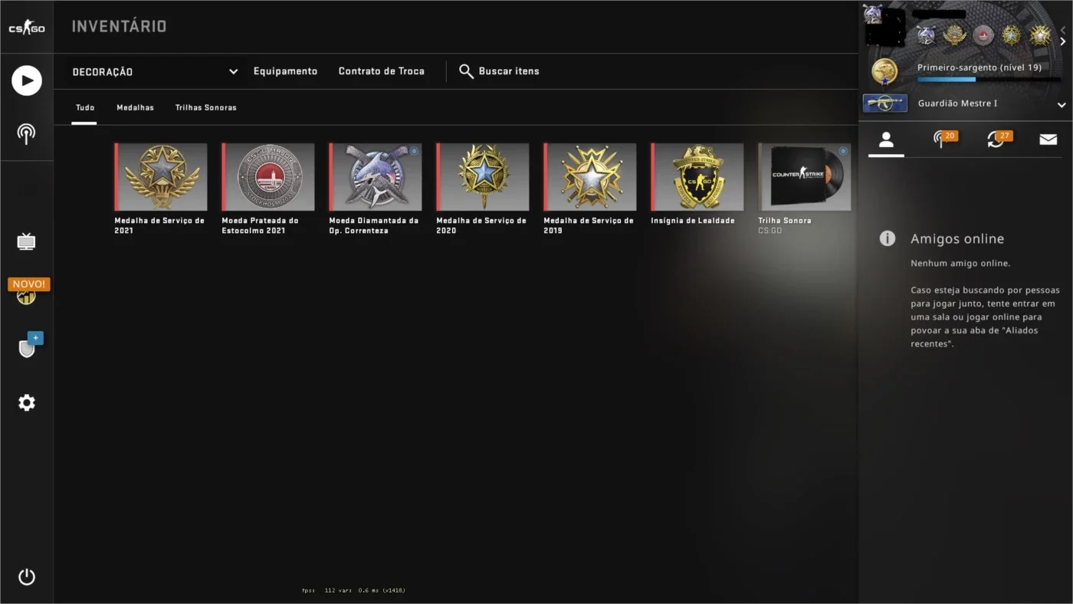Switch to the Trilhas Sonoras tab
The height and width of the screenshot is (604, 1073).
coord(206,107)
